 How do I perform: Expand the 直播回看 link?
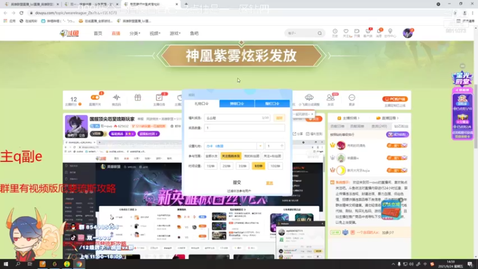387,118
